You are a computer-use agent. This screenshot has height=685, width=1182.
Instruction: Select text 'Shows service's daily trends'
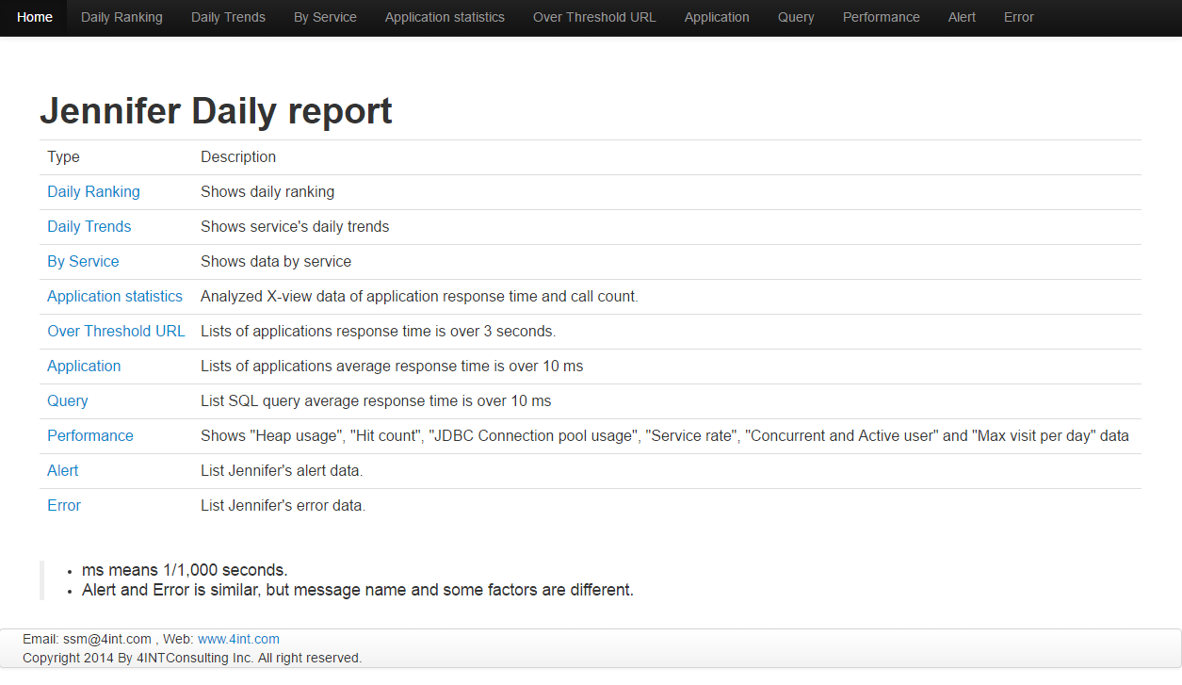coord(295,226)
